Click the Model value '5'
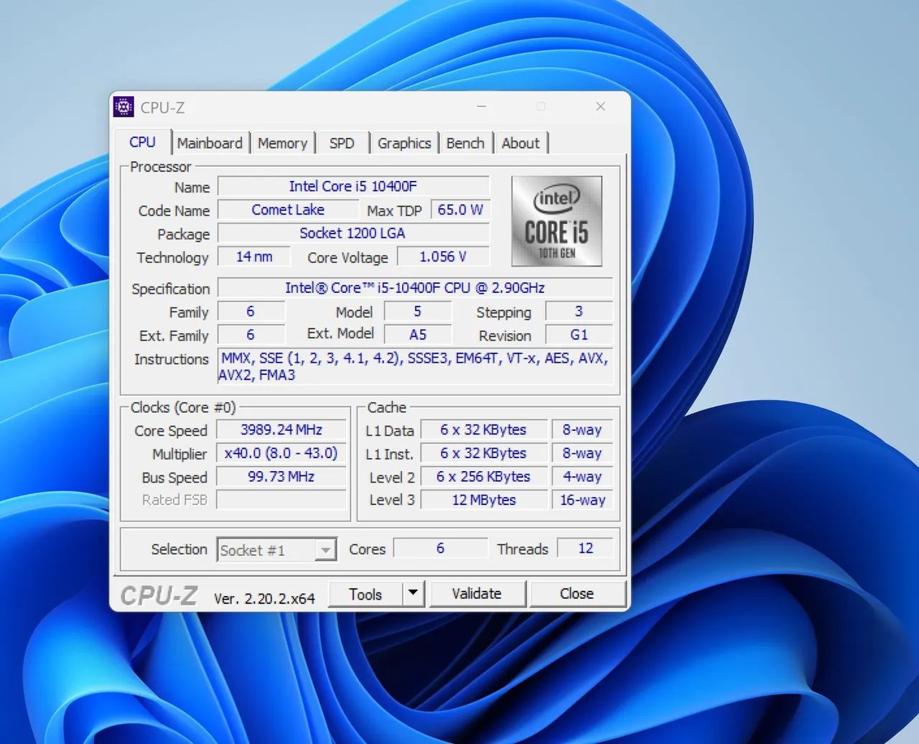Viewport: 919px width, 744px height. click(x=418, y=312)
